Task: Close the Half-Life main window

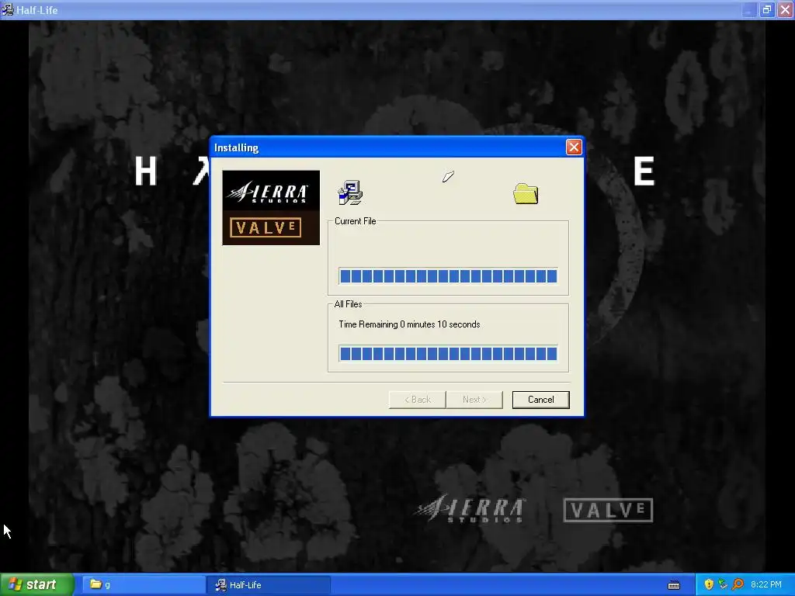Action: pyautogui.click(x=785, y=9)
